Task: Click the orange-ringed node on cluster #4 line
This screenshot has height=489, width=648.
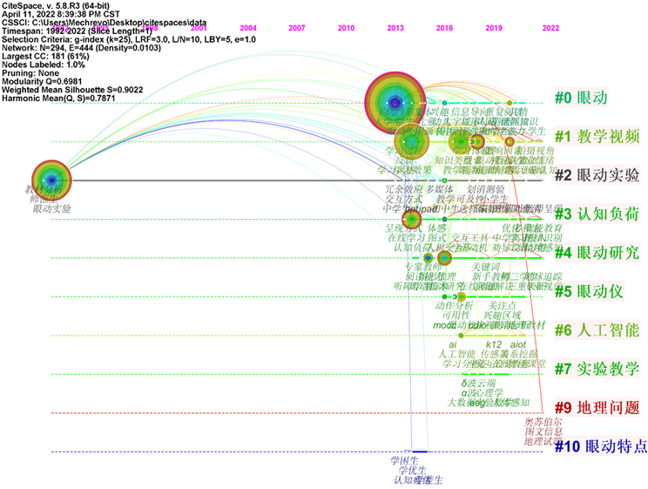Action: (x=444, y=257)
